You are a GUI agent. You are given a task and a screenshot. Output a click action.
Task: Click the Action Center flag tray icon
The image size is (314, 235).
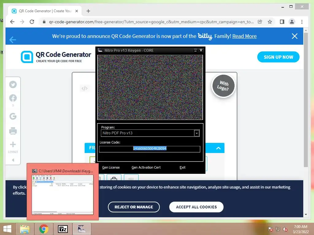tap(270, 229)
